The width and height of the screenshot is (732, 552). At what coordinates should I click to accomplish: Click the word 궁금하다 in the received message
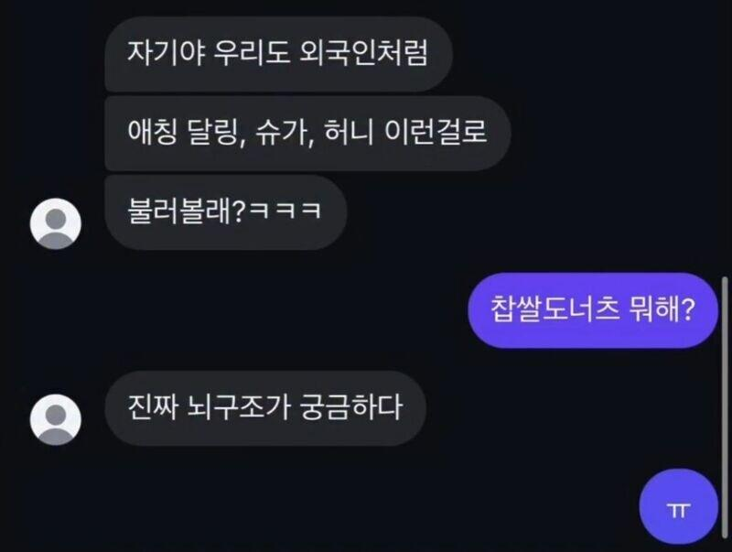(x=350, y=407)
